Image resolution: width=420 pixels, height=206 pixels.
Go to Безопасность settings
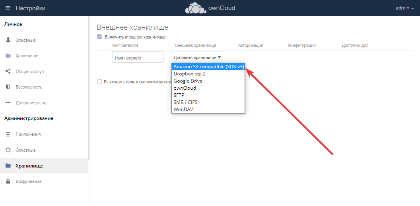pyautogui.click(x=44, y=87)
